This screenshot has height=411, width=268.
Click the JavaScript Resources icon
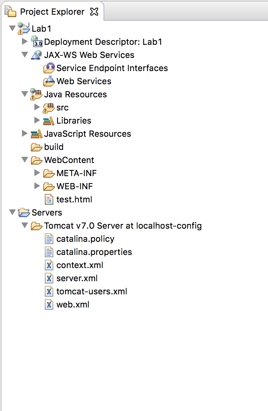(36, 134)
